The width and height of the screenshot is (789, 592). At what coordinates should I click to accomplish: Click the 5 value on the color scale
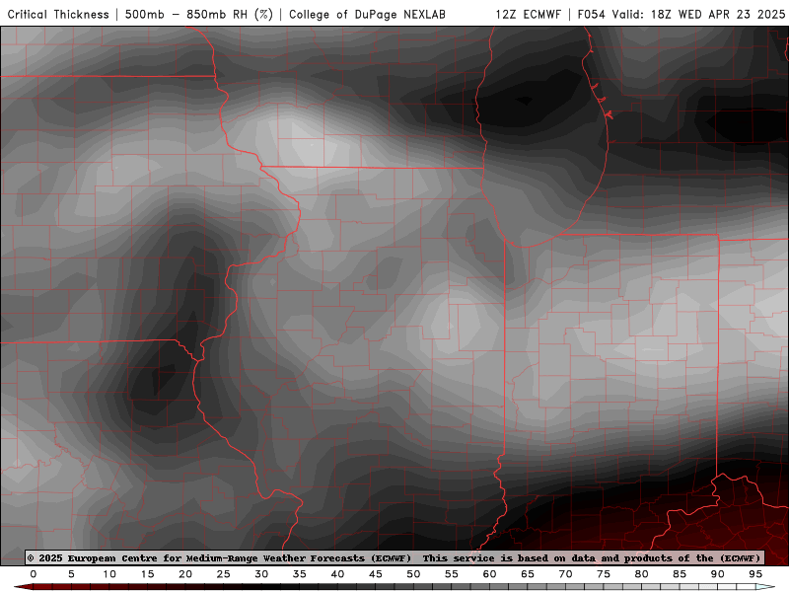pyautogui.click(x=71, y=574)
